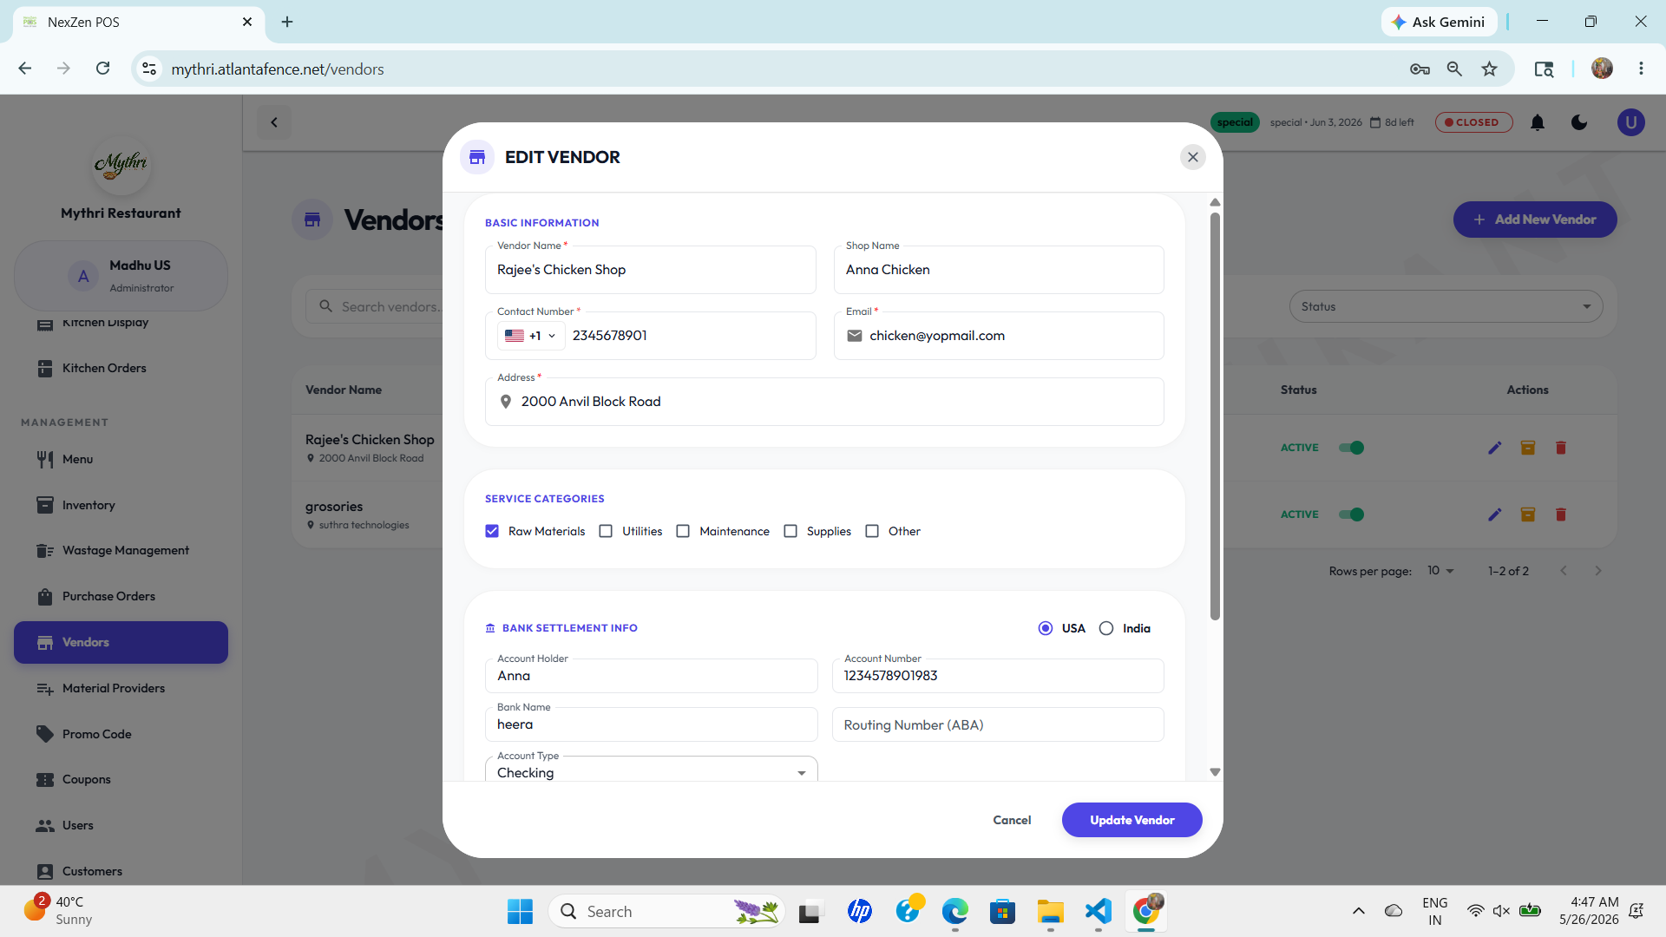This screenshot has height=937, width=1666.
Task: Open Microsoft Store from taskbar
Action: tap(1002, 911)
